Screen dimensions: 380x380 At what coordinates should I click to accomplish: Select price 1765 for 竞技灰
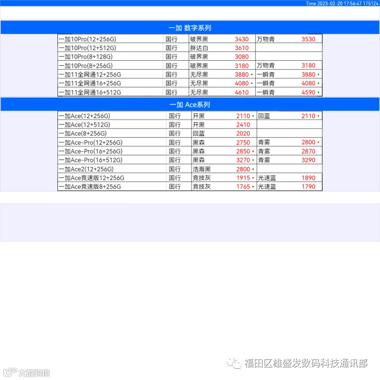243,186
